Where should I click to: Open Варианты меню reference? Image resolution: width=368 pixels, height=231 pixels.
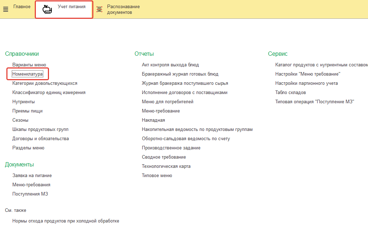click(29, 65)
